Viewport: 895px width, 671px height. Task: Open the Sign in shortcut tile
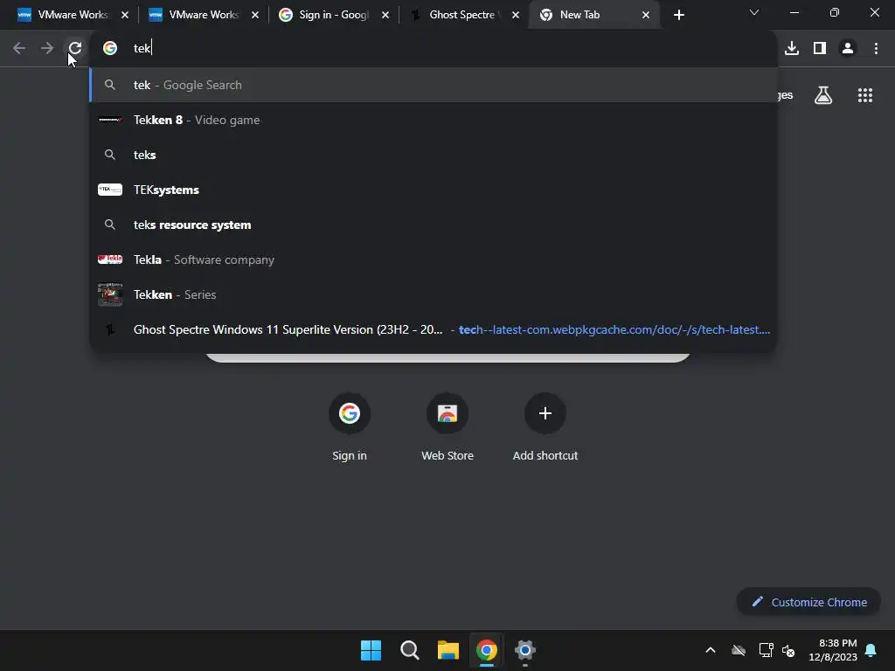(350, 426)
